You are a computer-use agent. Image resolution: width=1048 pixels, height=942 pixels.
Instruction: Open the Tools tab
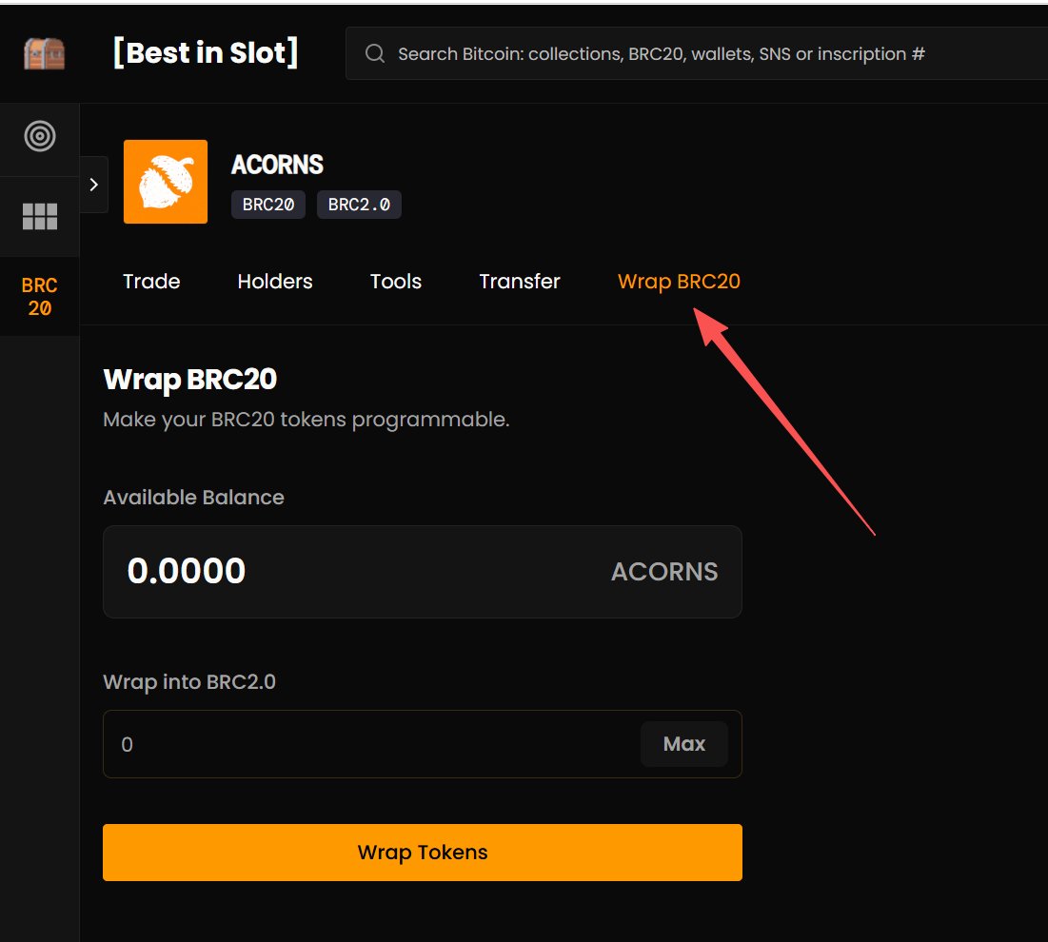pyautogui.click(x=396, y=282)
